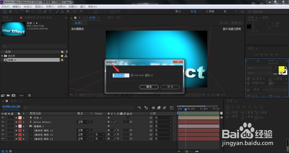
Task: Open blend mode dropdown for After Effect layer
Action: (83, 122)
